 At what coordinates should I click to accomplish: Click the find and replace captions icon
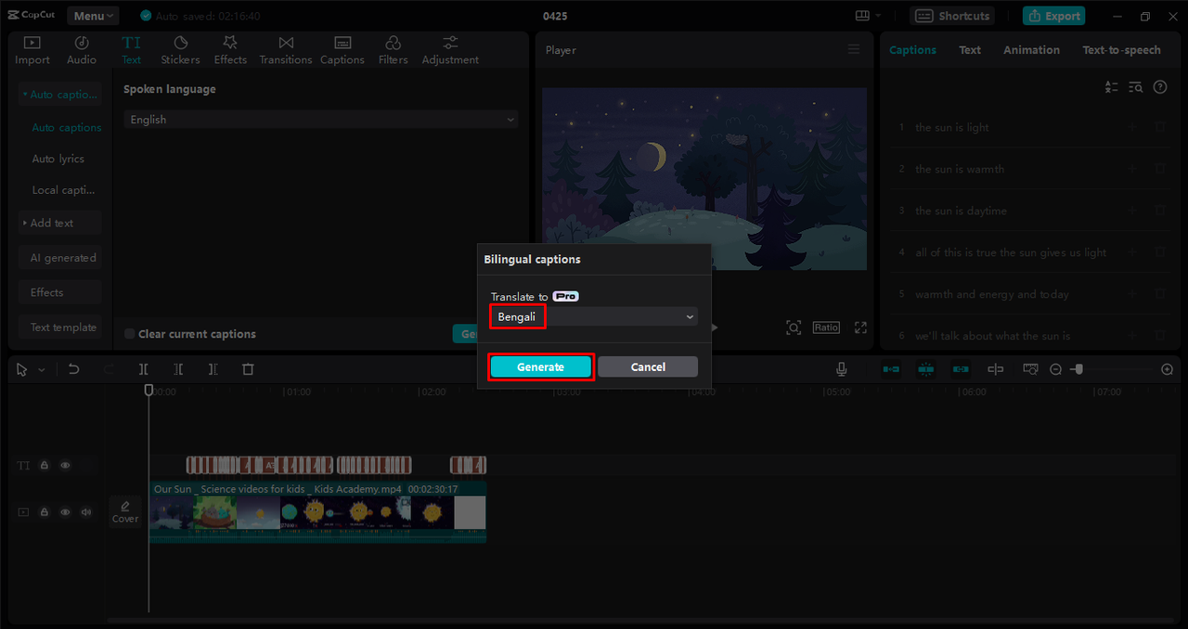coord(1136,87)
